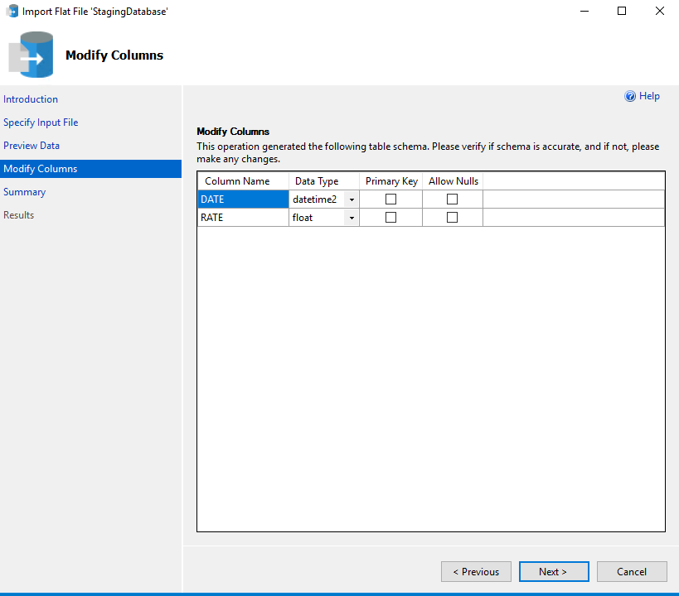Viewport: 679px width, 596px height.
Task: Open the Specify Input File step
Action: (x=41, y=123)
